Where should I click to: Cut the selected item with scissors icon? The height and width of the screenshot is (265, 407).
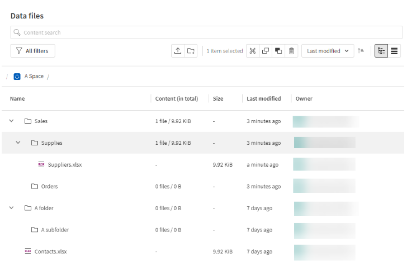coord(253,51)
